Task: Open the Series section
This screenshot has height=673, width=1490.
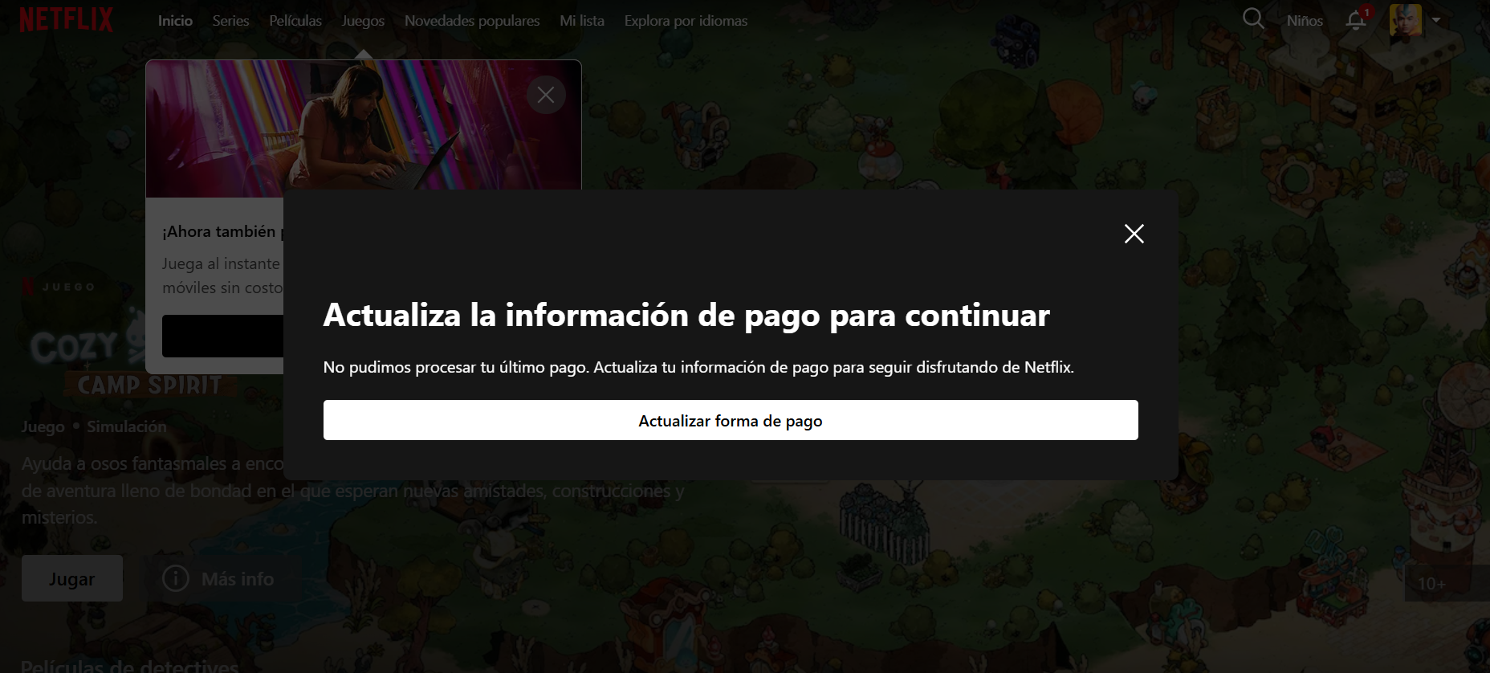Action: coord(230,21)
